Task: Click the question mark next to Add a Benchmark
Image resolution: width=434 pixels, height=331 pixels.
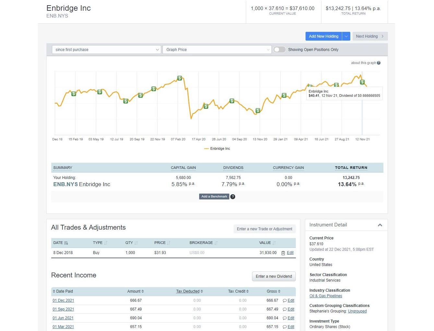Action: coord(233,197)
